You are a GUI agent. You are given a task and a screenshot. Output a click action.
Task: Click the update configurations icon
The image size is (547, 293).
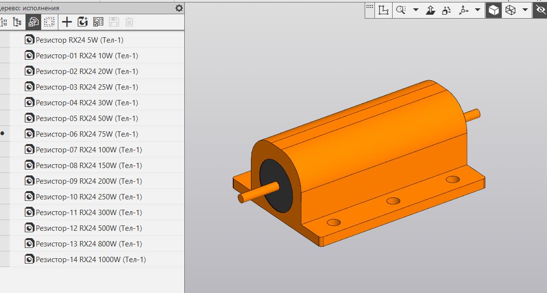coord(82,22)
